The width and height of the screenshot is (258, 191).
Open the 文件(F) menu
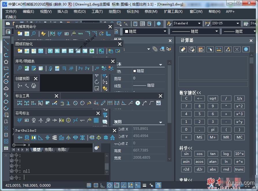pyautogui.click(x=11, y=12)
